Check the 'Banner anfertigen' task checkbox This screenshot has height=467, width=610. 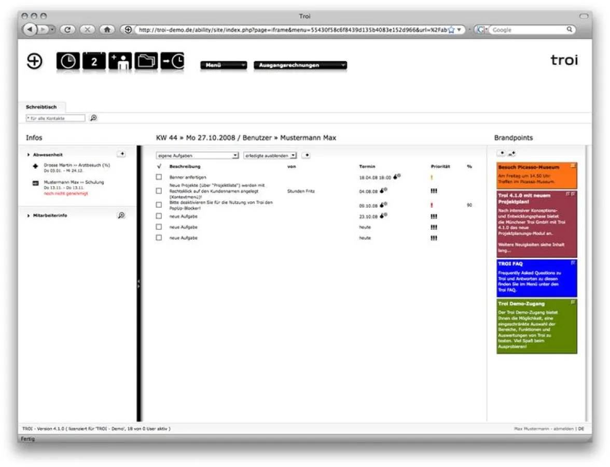click(x=159, y=177)
